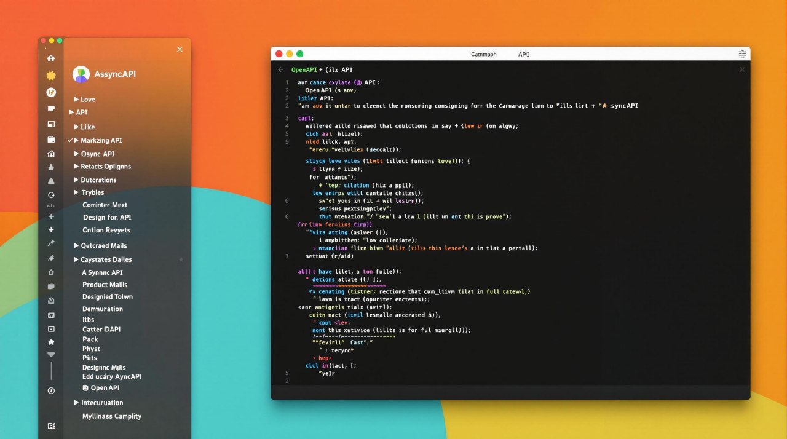787x439 pixels.
Task: Select Myllinass Camplity entry
Action: coord(112,416)
